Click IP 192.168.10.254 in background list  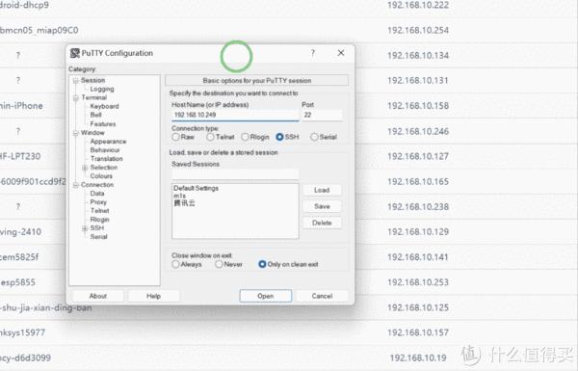tap(418, 30)
